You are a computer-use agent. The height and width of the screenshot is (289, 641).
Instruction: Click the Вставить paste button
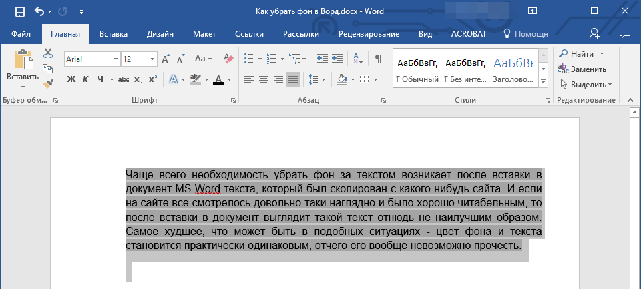[23, 65]
